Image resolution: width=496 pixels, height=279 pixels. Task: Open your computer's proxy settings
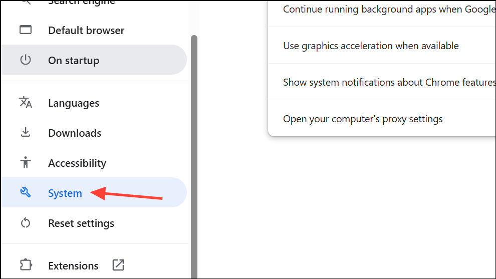click(363, 119)
